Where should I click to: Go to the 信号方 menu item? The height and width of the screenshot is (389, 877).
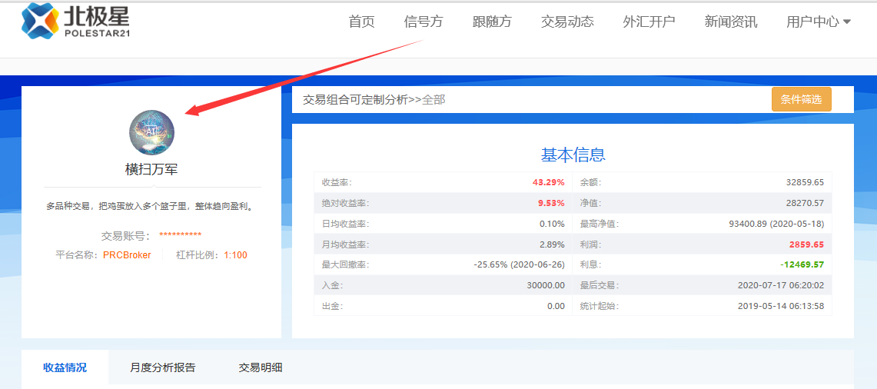pyautogui.click(x=424, y=22)
